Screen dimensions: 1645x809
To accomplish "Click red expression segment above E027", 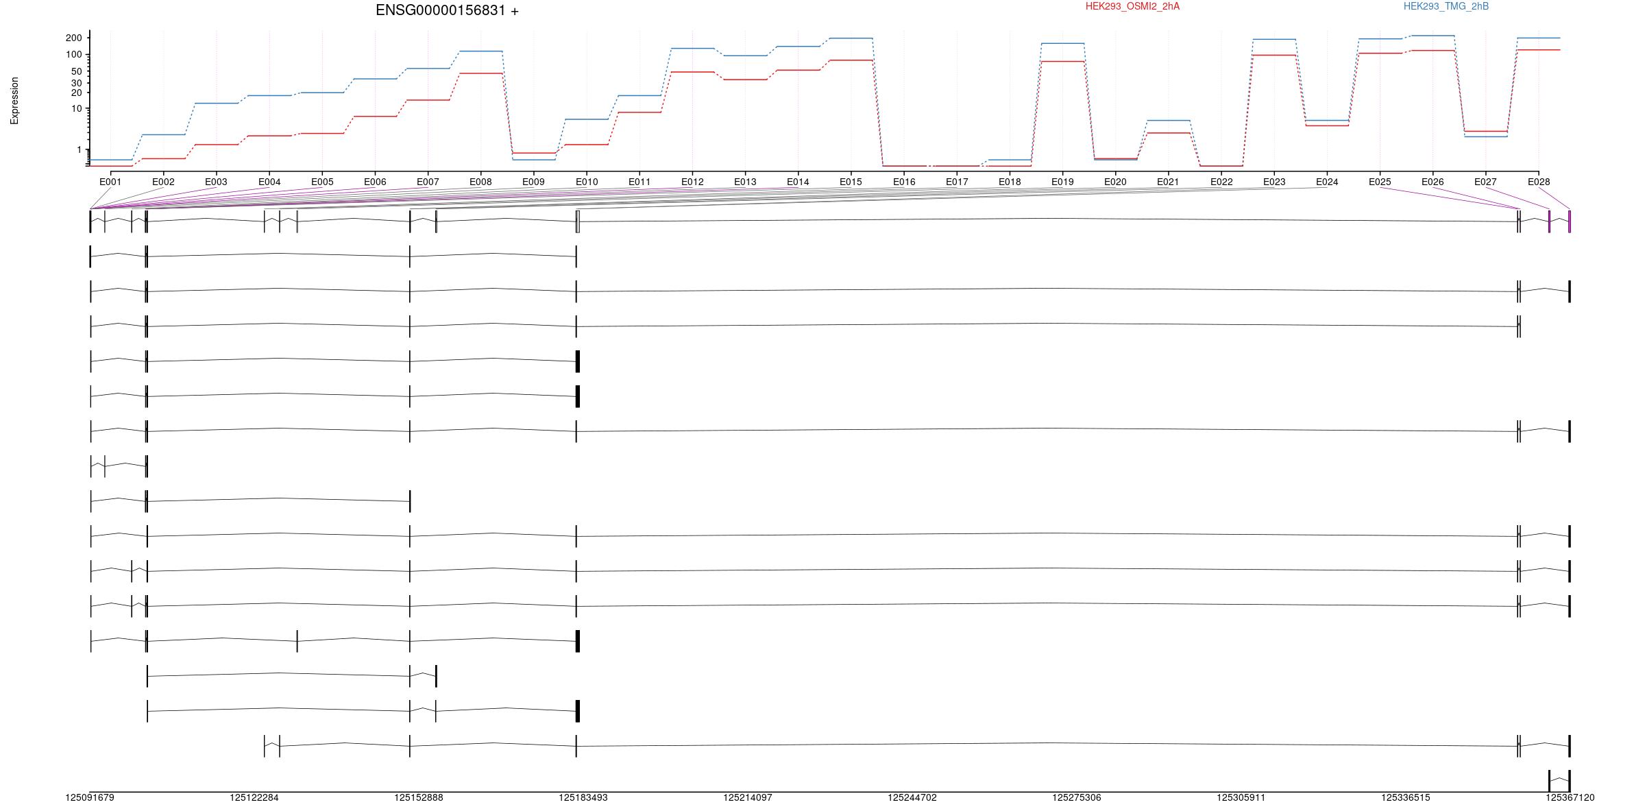I will coord(1485,131).
